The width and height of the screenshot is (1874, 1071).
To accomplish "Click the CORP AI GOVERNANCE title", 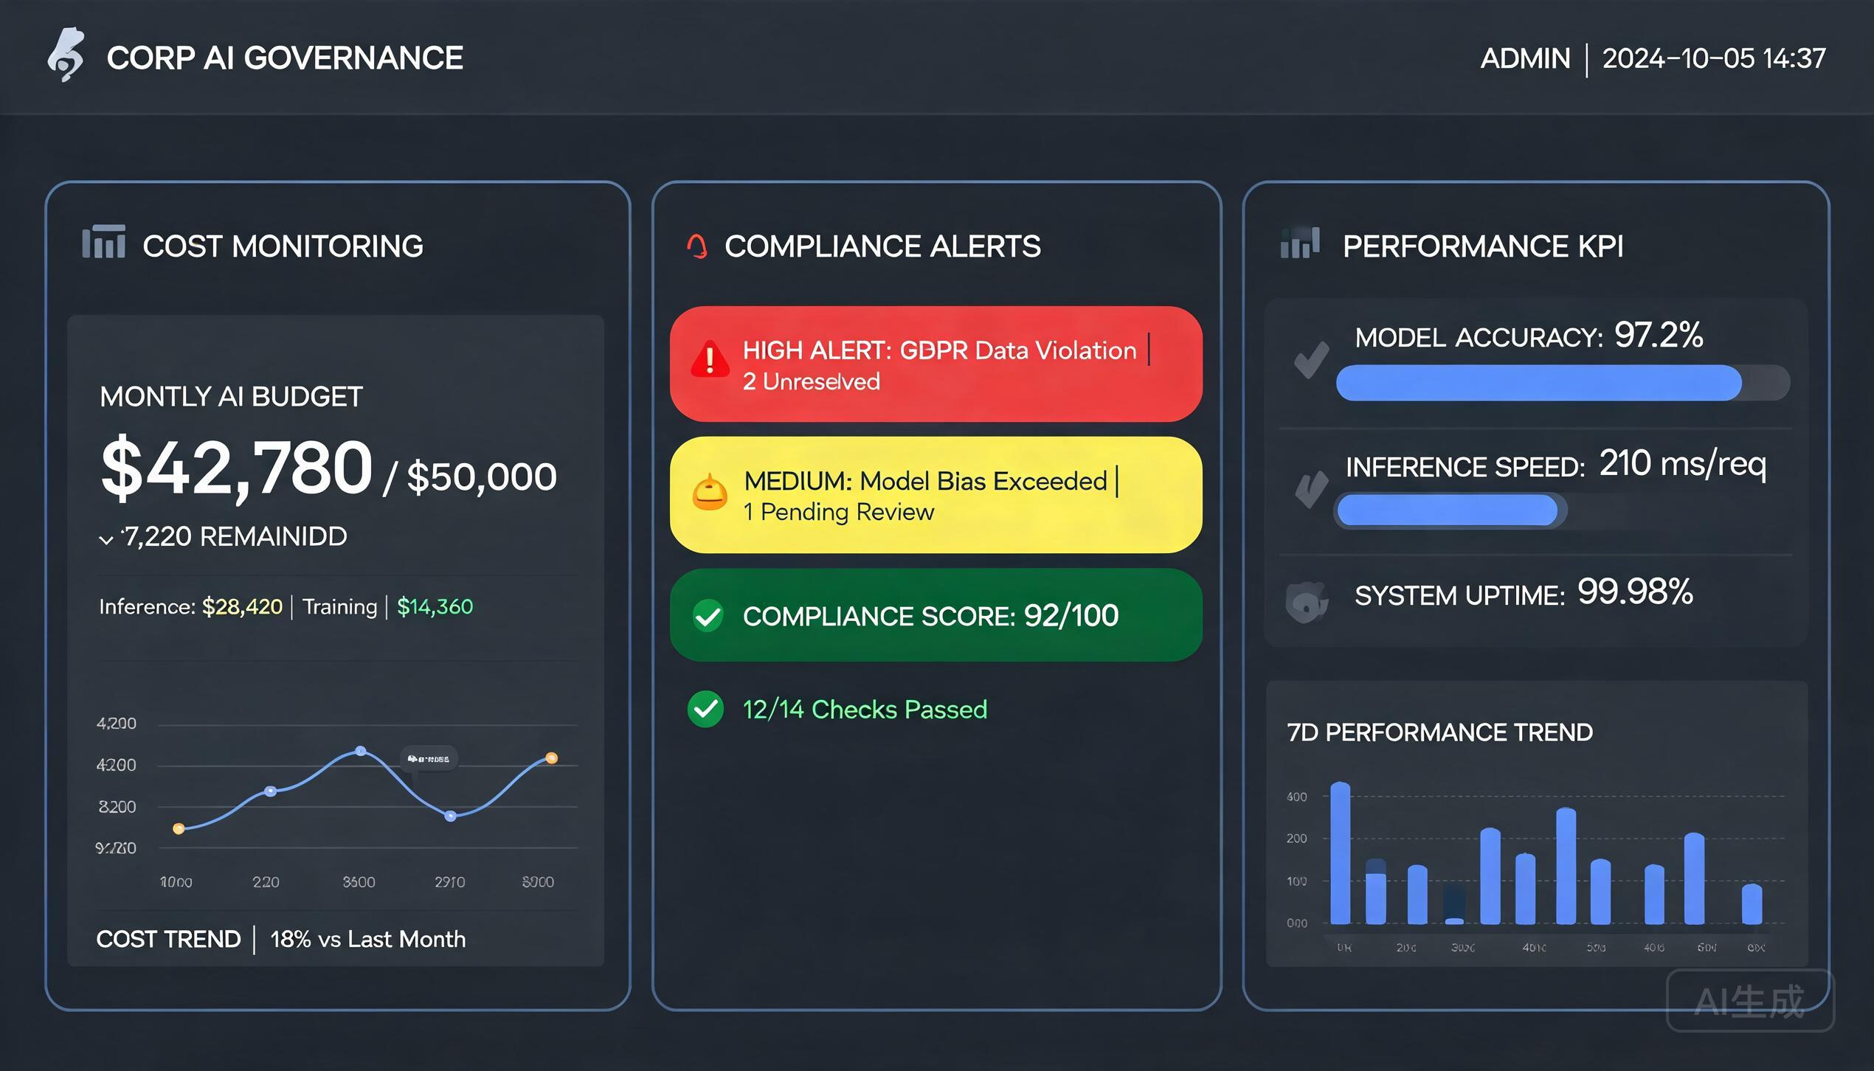I will (285, 58).
